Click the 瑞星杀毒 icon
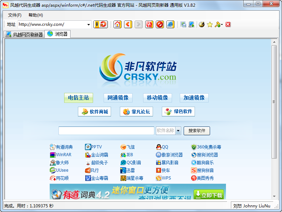The image size is (282, 212). coord(123,178)
